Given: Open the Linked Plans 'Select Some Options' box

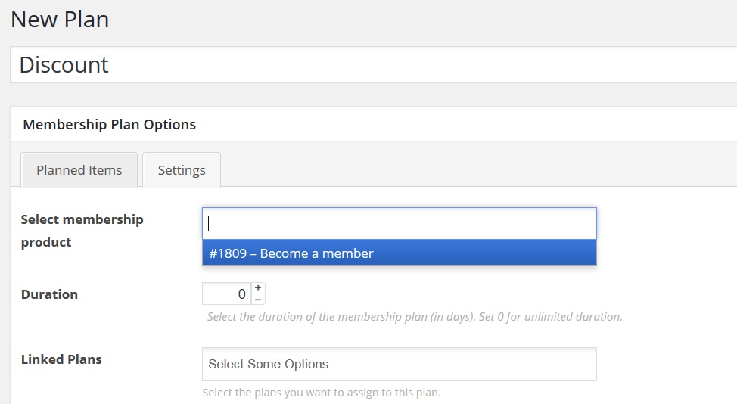Looking at the screenshot, I should (x=400, y=364).
